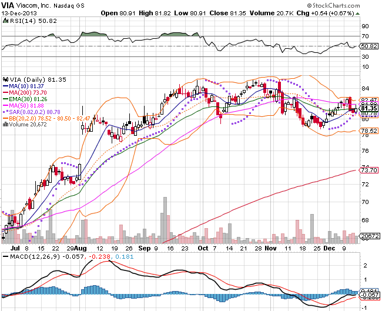Click the 78.52 lower band tag

pyautogui.click(x=369, y=131)
